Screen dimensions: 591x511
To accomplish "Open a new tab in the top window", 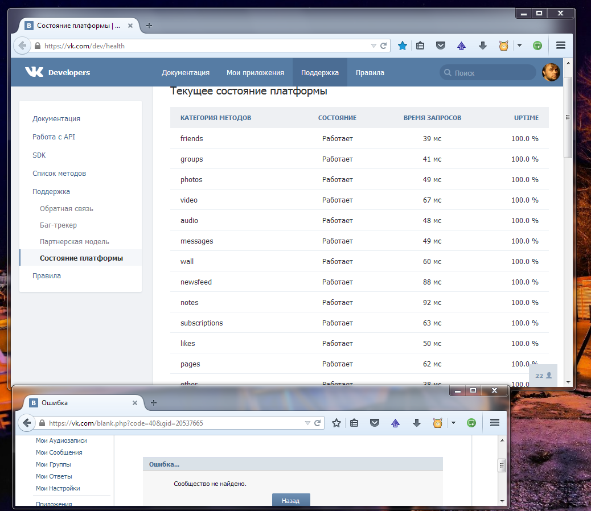I will tap(149, 26).
